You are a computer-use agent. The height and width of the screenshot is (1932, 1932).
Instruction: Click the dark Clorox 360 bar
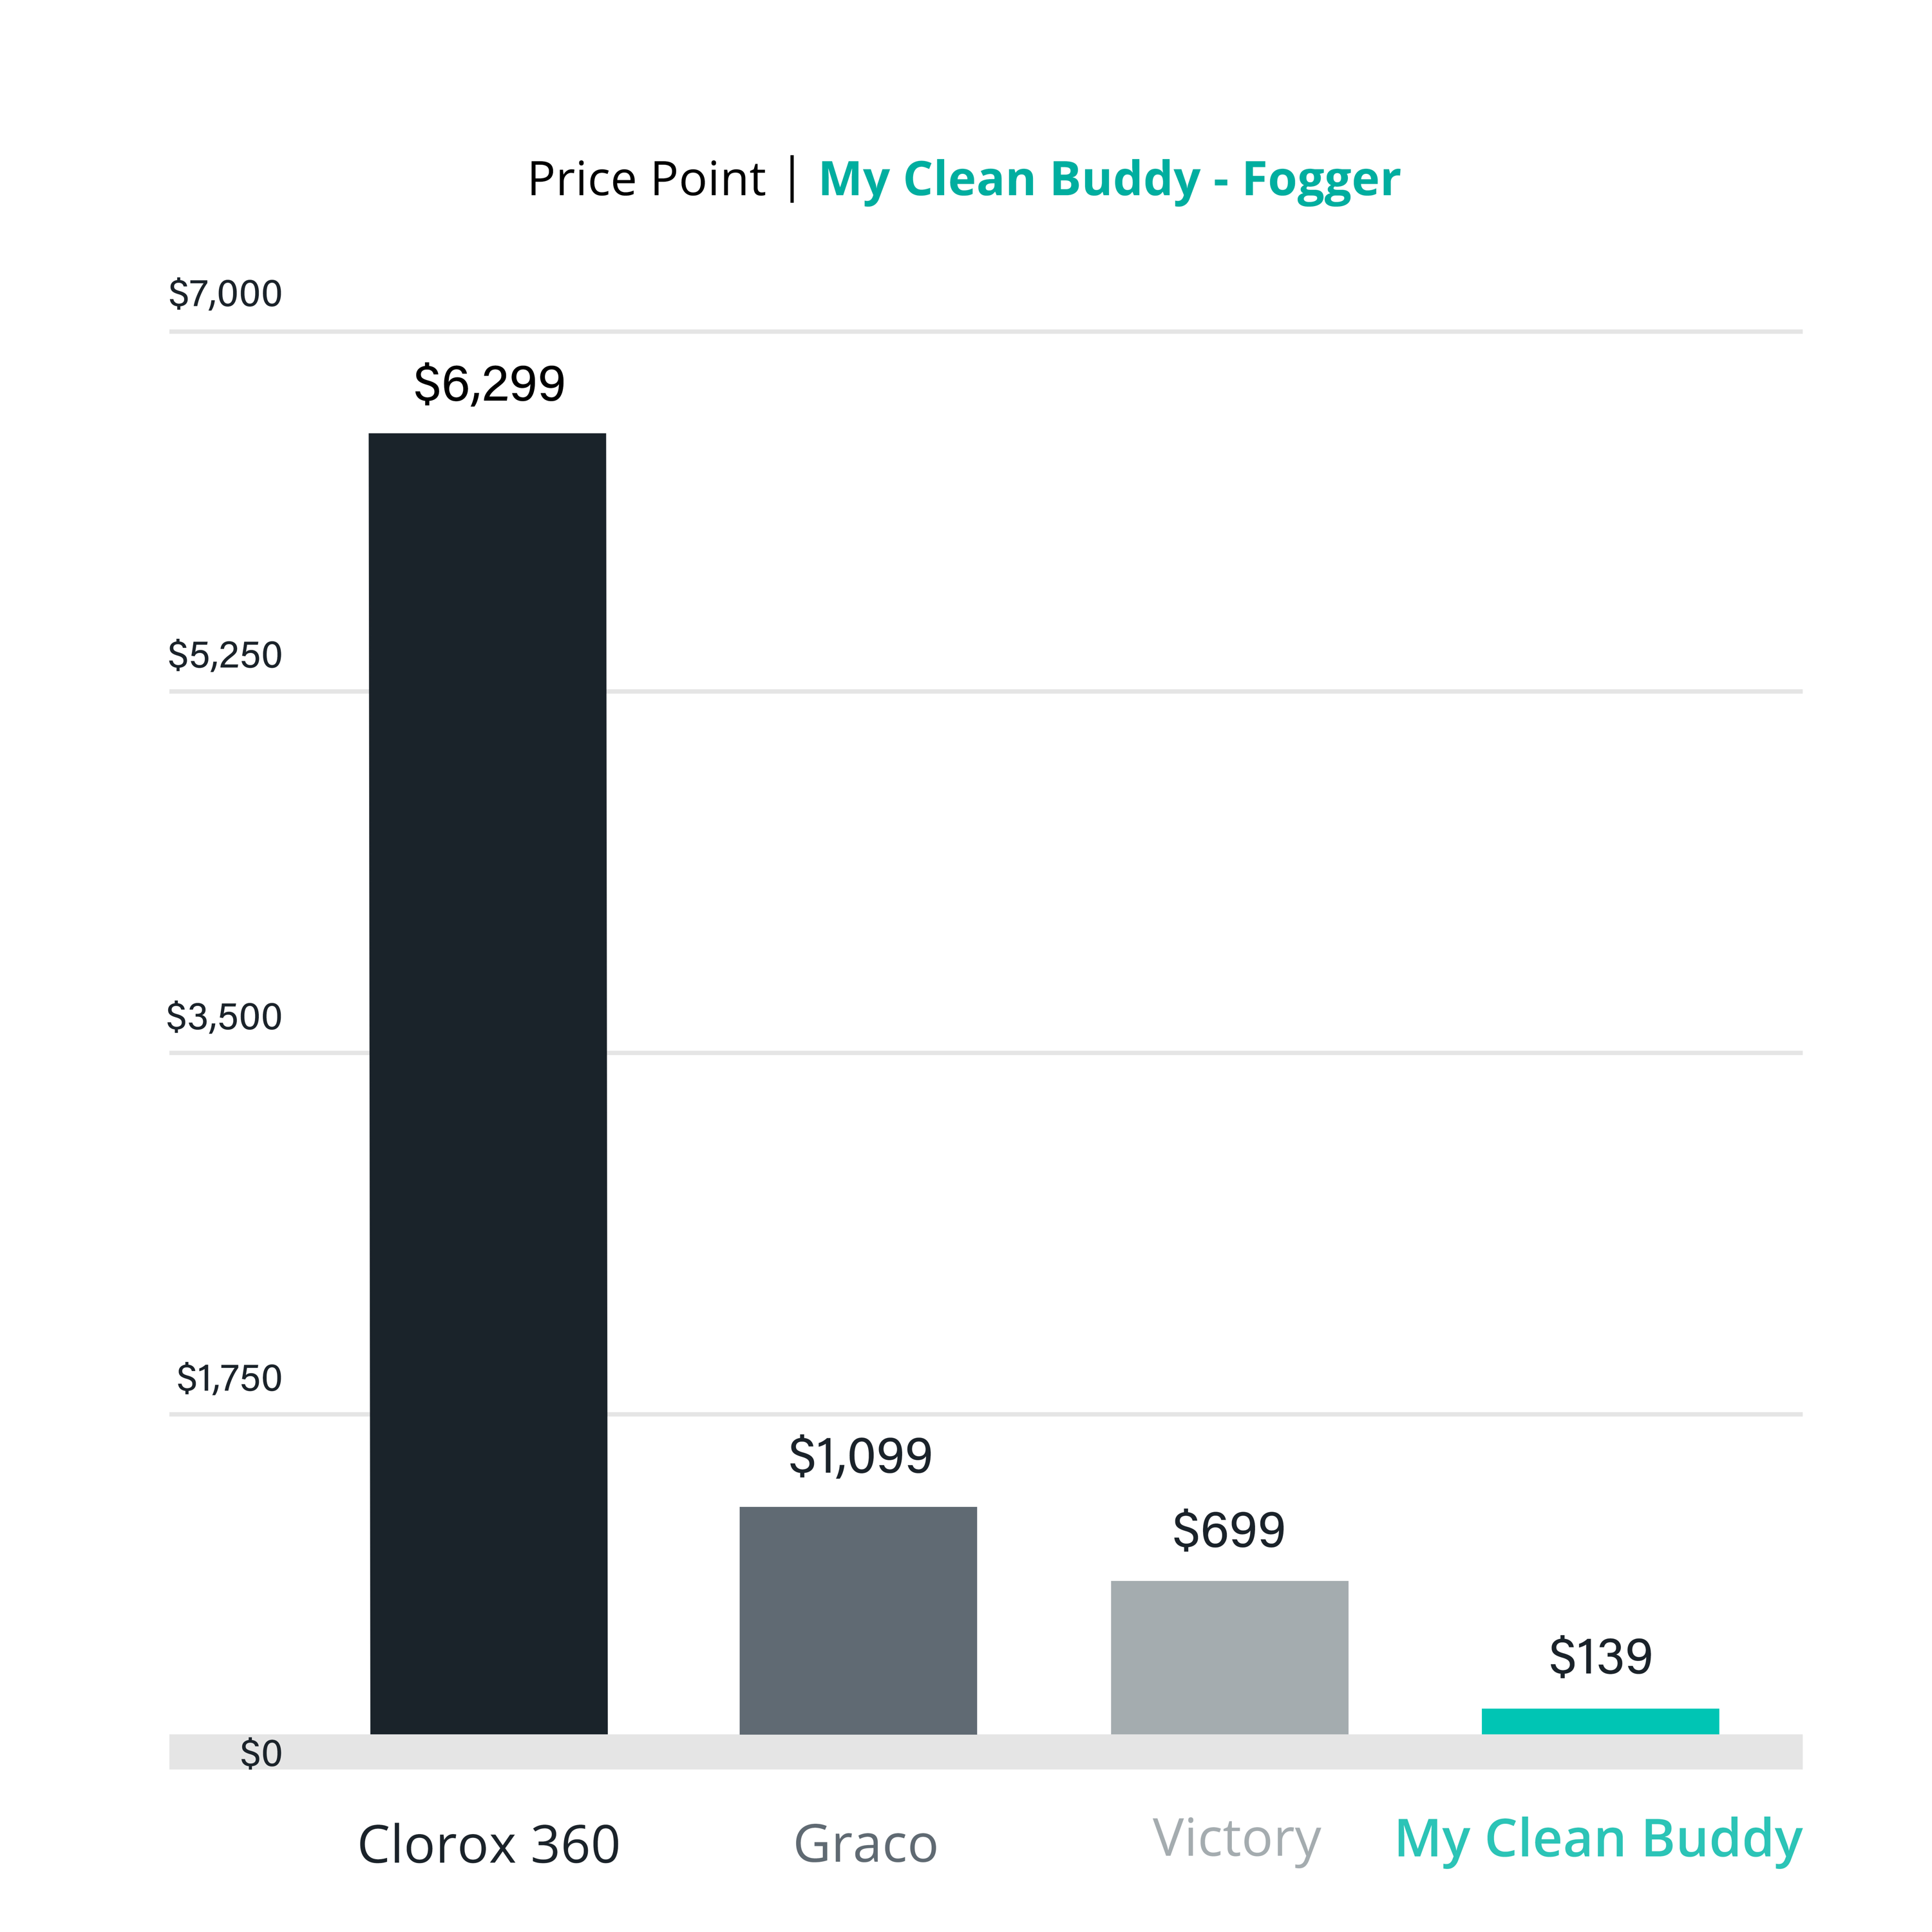click(488, 1084)
